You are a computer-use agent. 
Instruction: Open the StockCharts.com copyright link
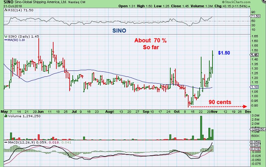236,2
